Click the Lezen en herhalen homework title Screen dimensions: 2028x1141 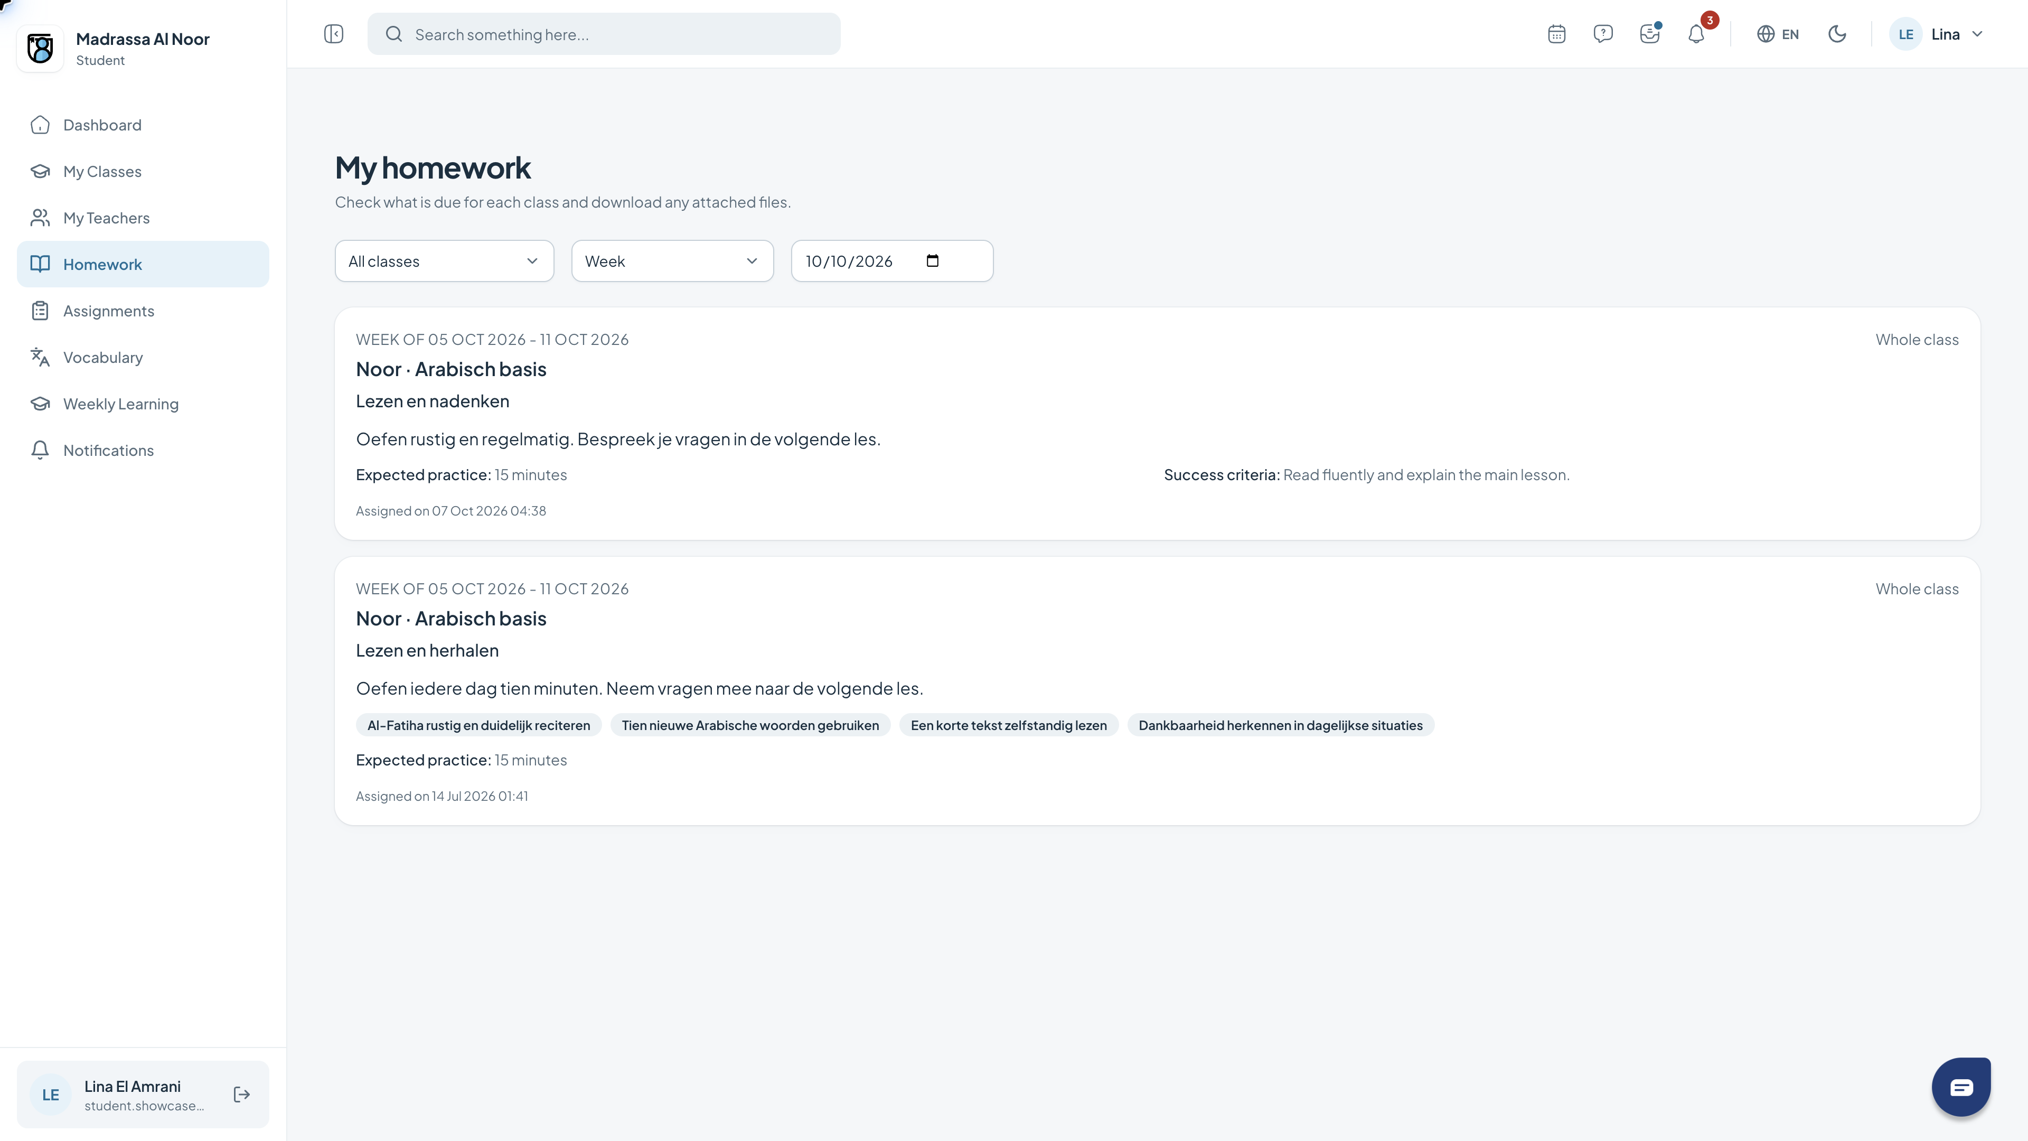coord(427,651)
